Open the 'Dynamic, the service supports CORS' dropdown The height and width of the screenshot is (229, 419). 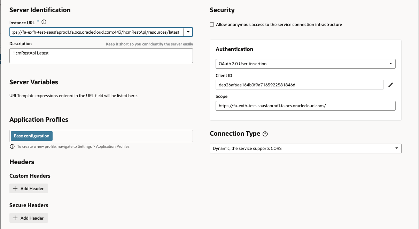click(x=305, y=149)
